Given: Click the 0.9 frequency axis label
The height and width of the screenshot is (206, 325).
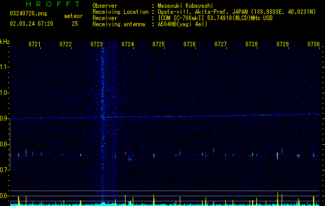Looking at the screenshot, I should [4, 118].
